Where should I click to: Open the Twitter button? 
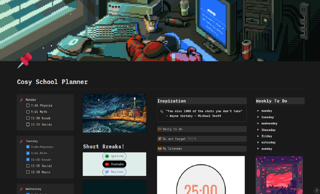(x=114, y=172)
